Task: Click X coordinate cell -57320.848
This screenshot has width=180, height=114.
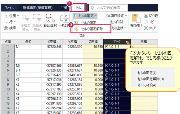Action: tap(52, 47)
